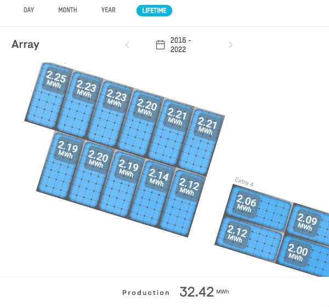The width and height of the screenshot is (329, 307).
Task: Select the LIFETIME pill tab
Action: pyautogui.click(x=154, y=10)
